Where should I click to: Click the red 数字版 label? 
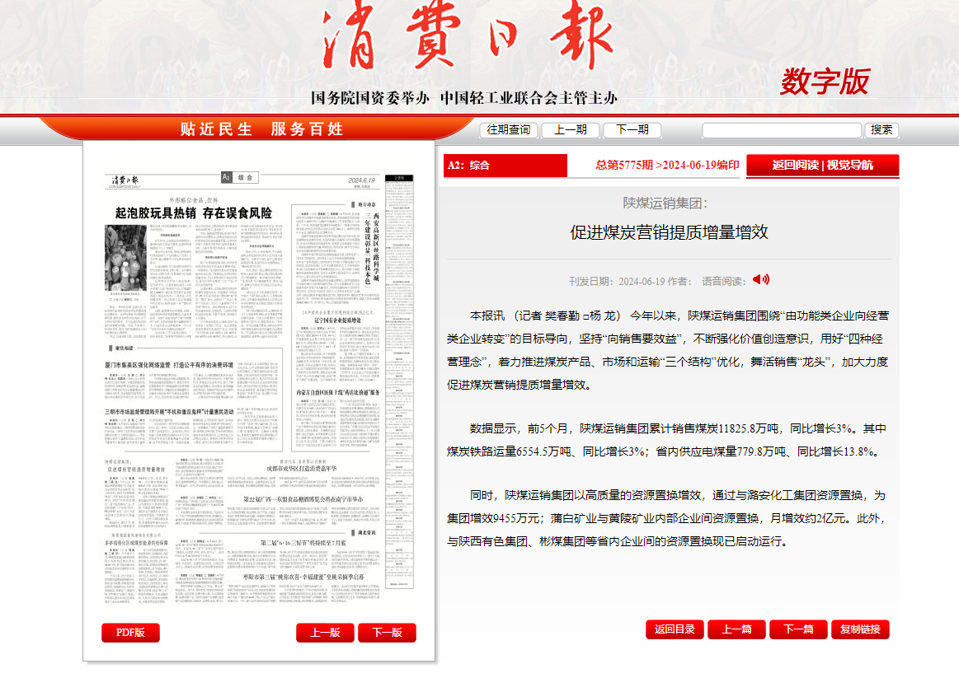pos(825,82)
